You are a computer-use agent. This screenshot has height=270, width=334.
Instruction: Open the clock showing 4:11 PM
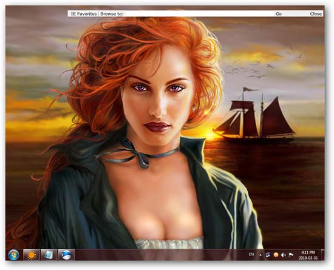[308, 255]
